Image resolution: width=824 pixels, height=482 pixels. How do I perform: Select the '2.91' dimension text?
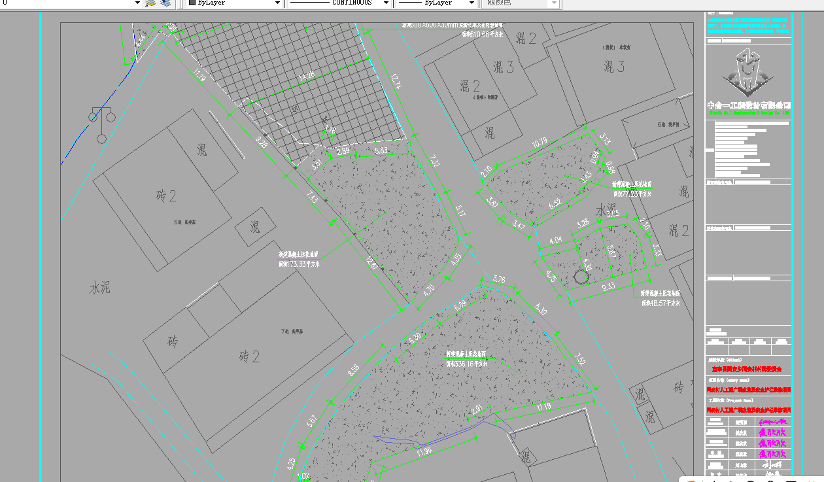pyautogui.click(x=477, y=409)
